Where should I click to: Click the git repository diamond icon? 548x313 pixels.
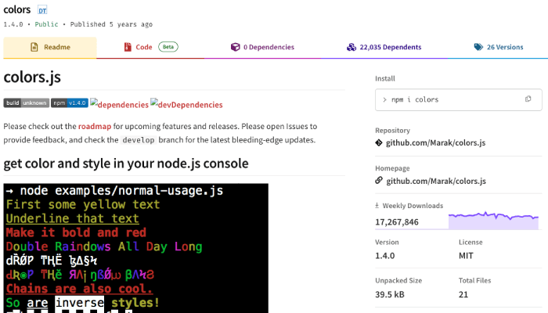[x=379, y=142]
